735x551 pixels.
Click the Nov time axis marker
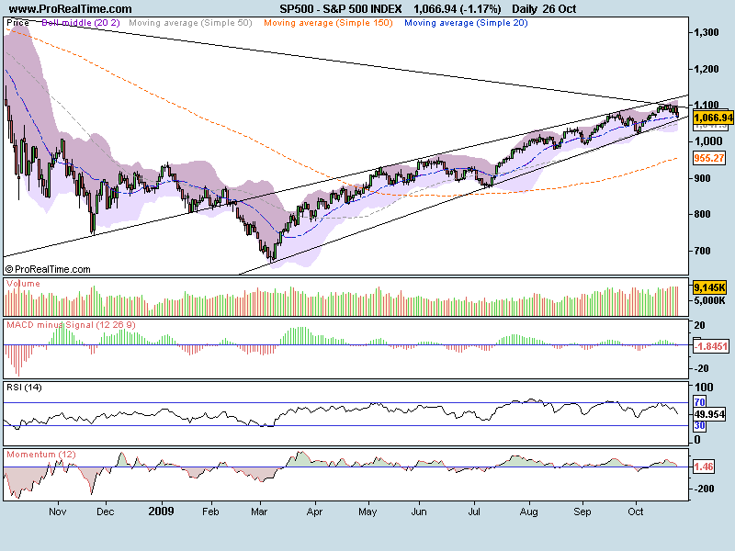(58, 512)
